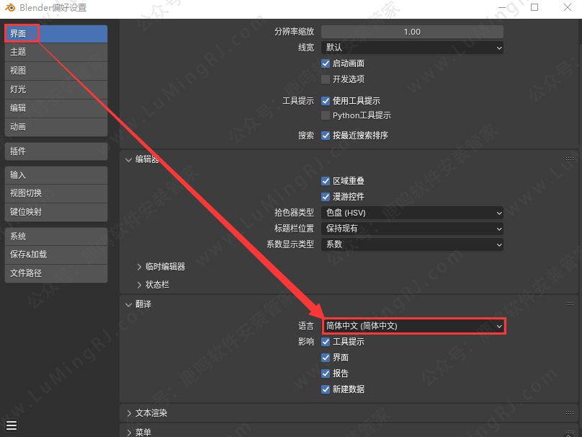
Task: Open the 语言 language dropdown
Action: coord(413,326)
